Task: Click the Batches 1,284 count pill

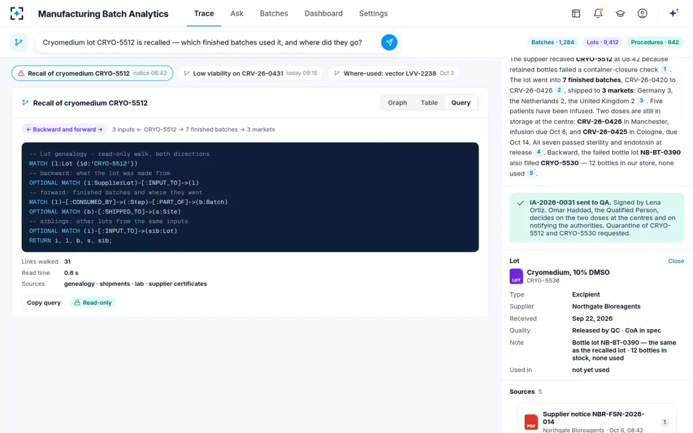Action: pos(553,42)
